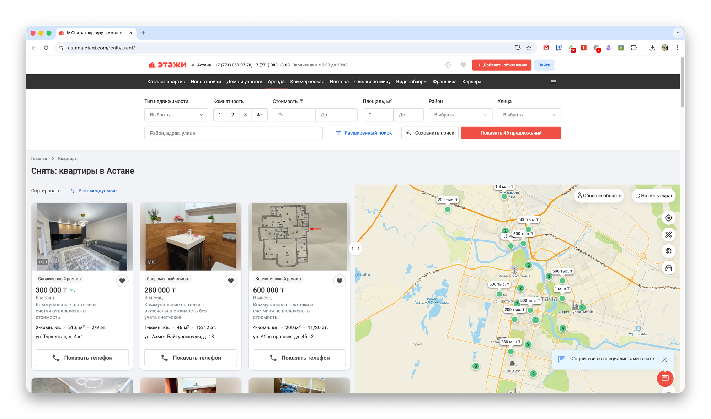The image size is (711, 419).
Task: Expand the Район dropdown
Action: [x=460, y=115]
